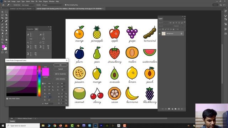Image resolution: width=228 pixels, height=128 pixels.
Task: Open the Window menu
Action: point(52,1)
